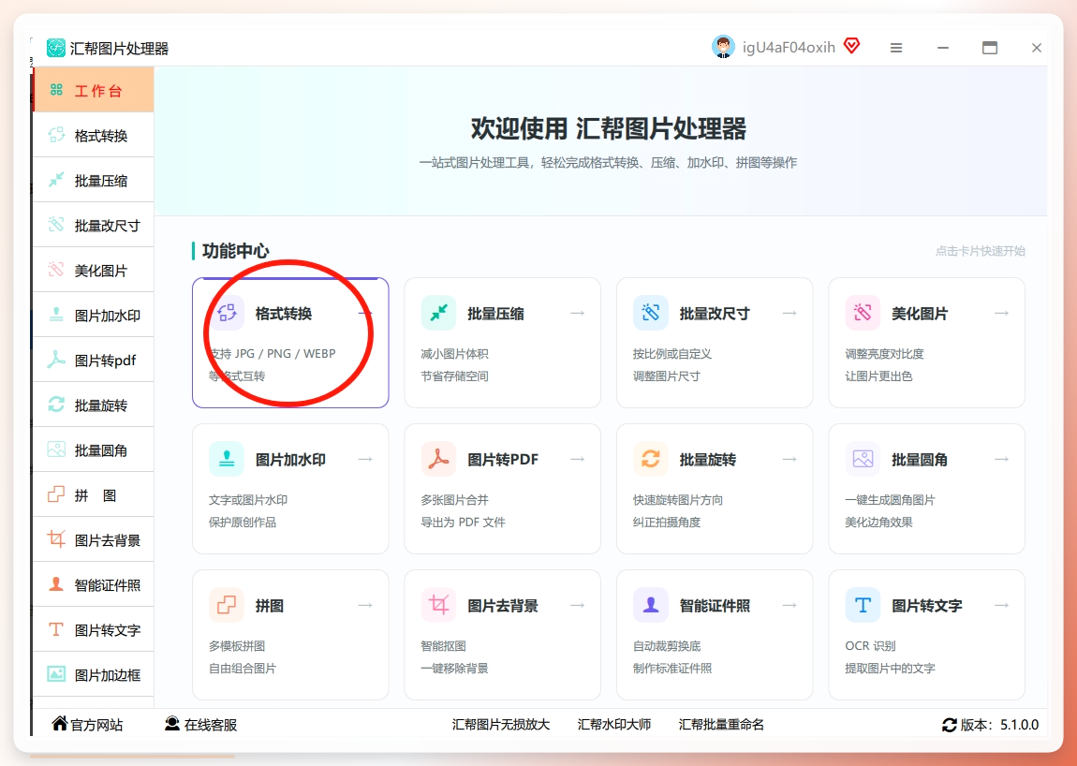Open the 汇帮批量重命名 link
The height and width of the screenshot is (766, 1077).
721,724
